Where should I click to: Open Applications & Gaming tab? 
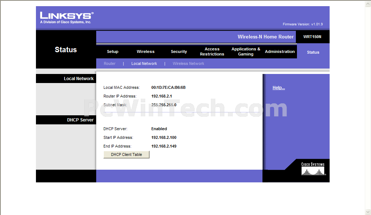(x=246, y=51)
